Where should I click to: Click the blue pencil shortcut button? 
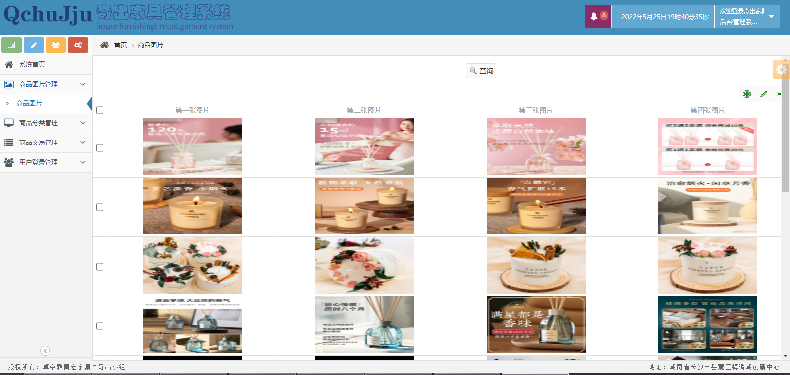click(x=34, y=45)
